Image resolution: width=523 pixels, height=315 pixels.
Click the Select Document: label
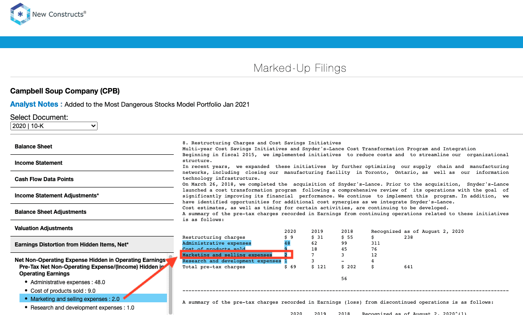click(39, 117)
